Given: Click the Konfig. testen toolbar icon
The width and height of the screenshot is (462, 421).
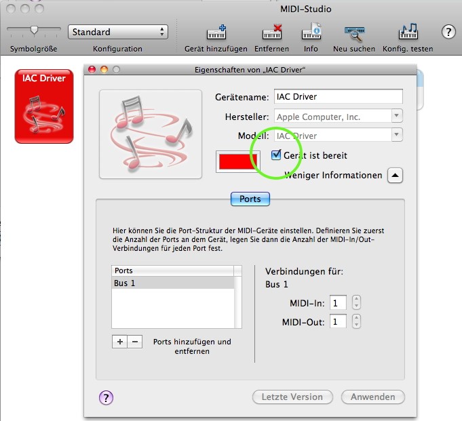Looking at the screenshot, I should 408,32.
